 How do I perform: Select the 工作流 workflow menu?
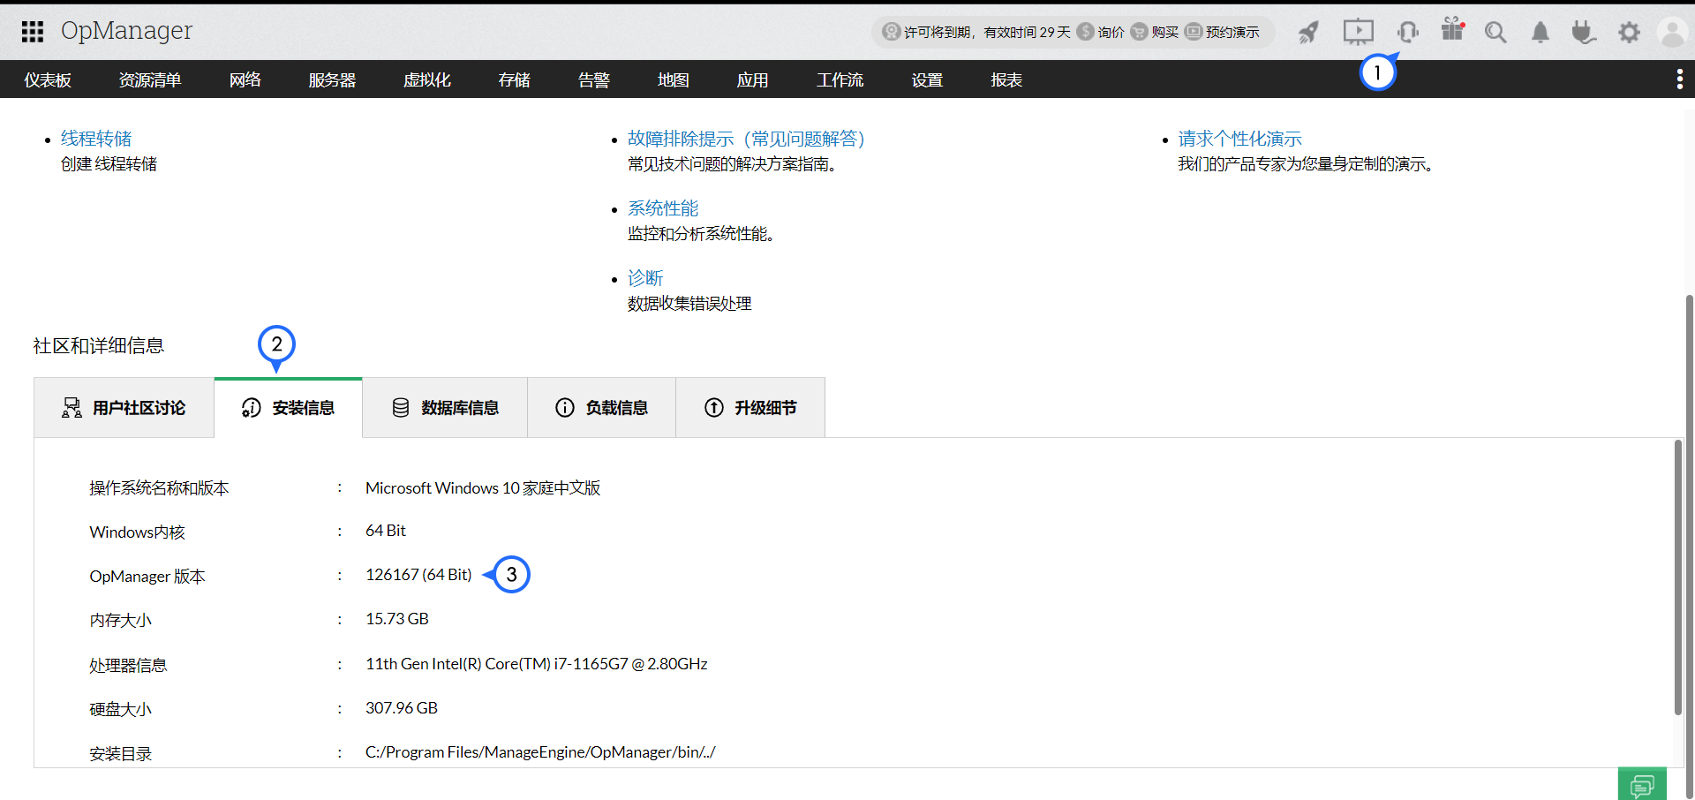pyautogui.click(x=840, y=79)
